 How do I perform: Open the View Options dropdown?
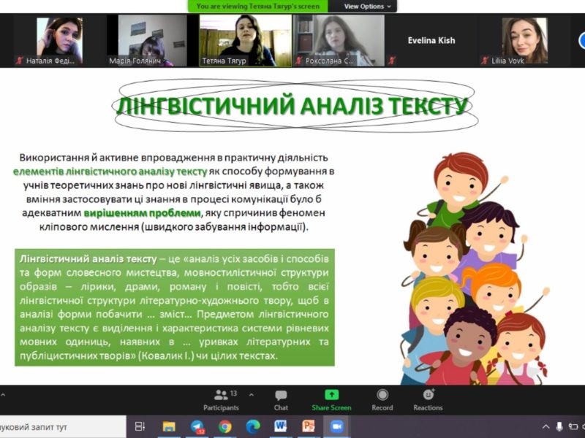pos(368,6)
